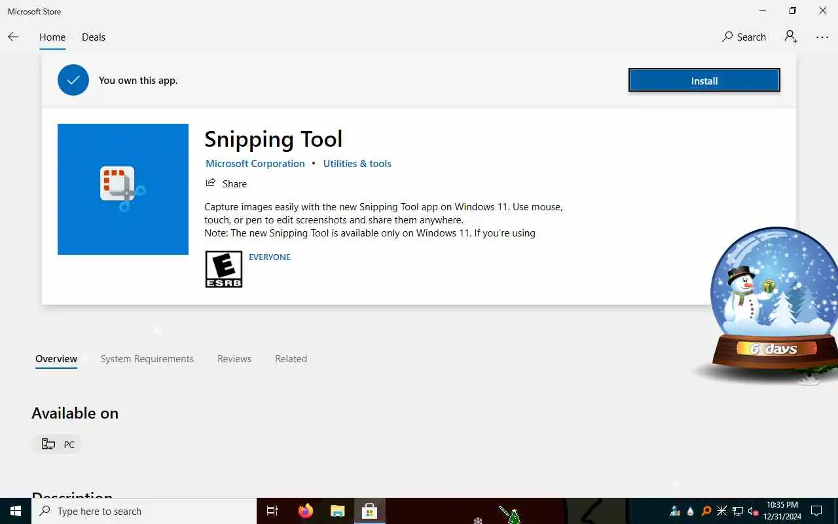
Task: Click the 'You own this app.' text
Action: (138, 81)
